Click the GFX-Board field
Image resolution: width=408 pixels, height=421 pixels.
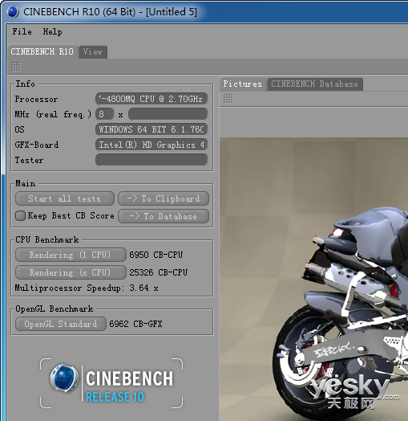[x=151, y=145]
